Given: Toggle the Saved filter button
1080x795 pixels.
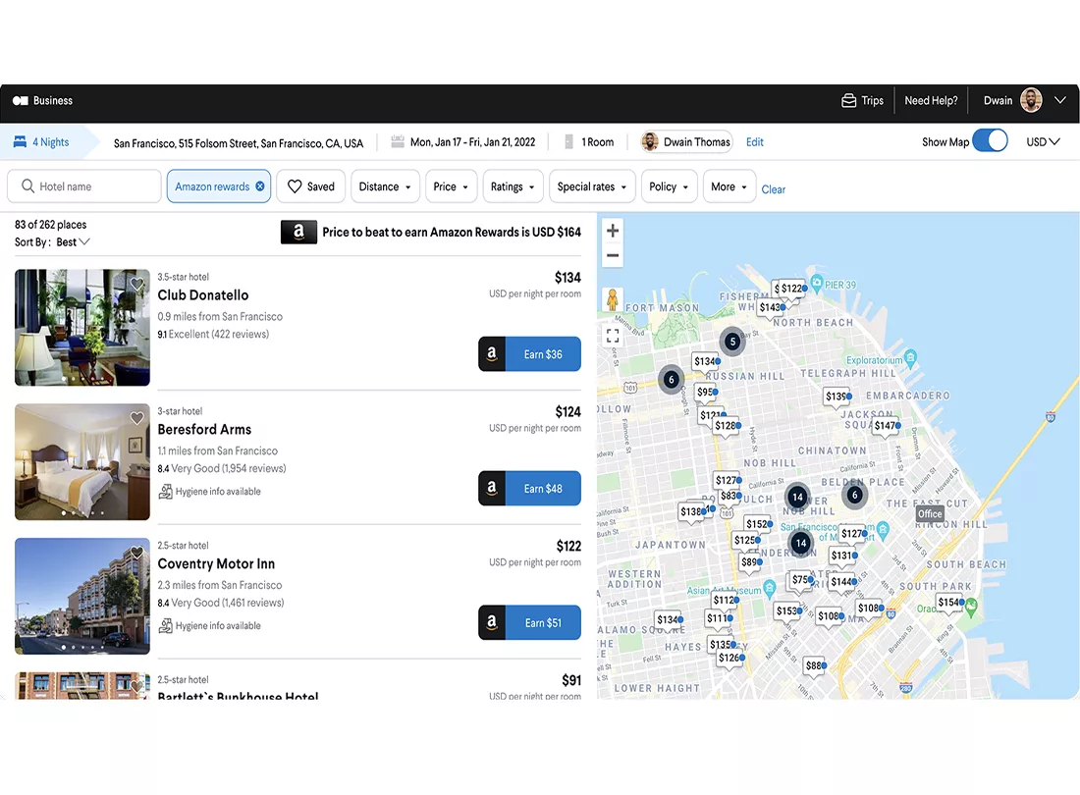Looking at the screenshot, I should click(x=310, y=186).
